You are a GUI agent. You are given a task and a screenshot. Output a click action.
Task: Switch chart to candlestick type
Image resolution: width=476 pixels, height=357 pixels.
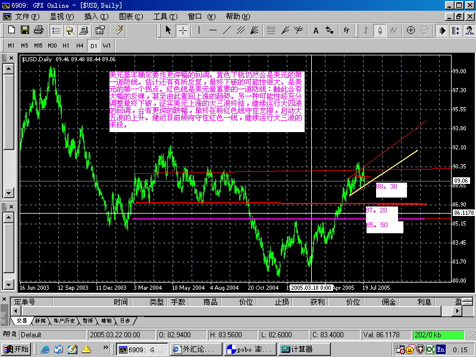click(380, 30)
